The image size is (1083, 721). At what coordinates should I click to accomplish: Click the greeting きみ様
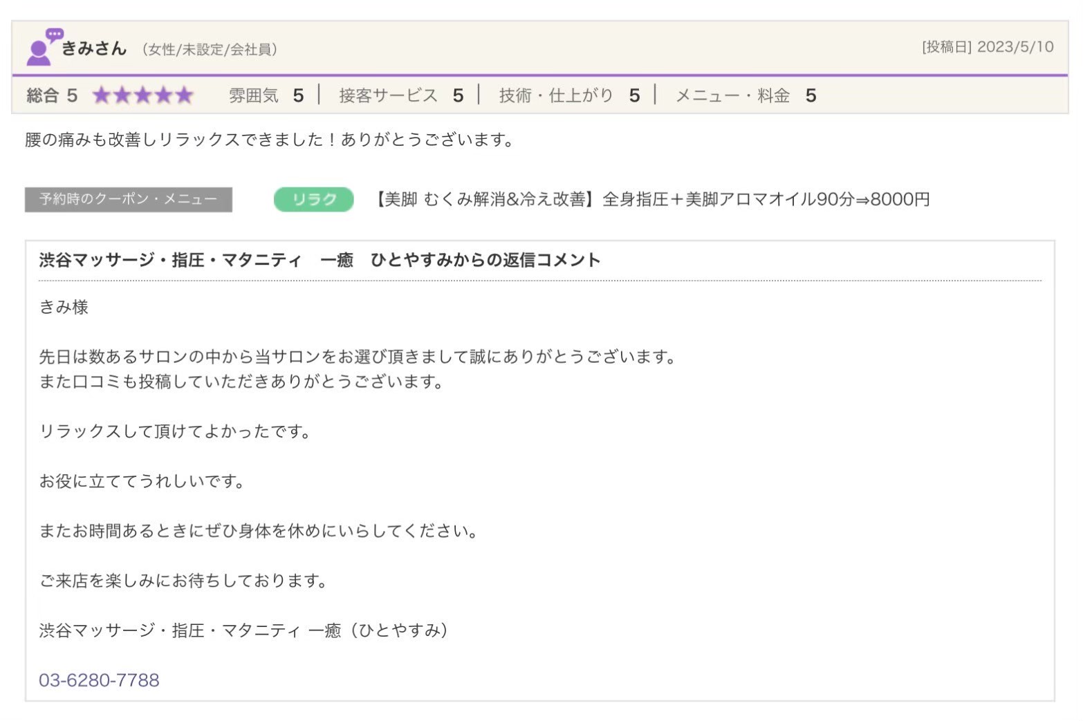[x=64, y=307]
